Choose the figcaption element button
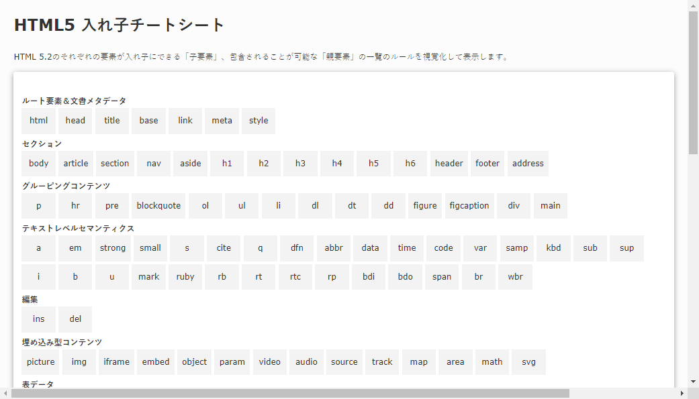Viewport: 699px width, 399px height. 469,206
